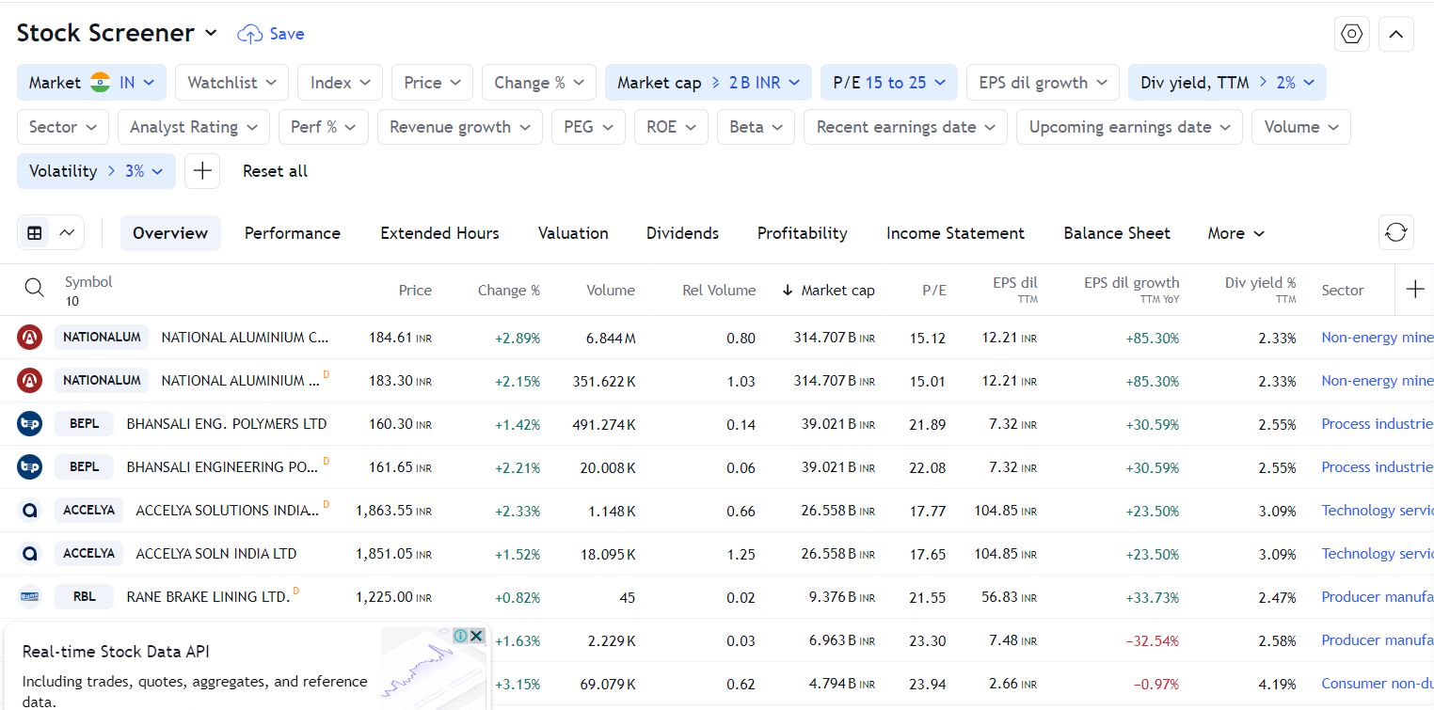Close the Real-time Stock Data ad

477,636
